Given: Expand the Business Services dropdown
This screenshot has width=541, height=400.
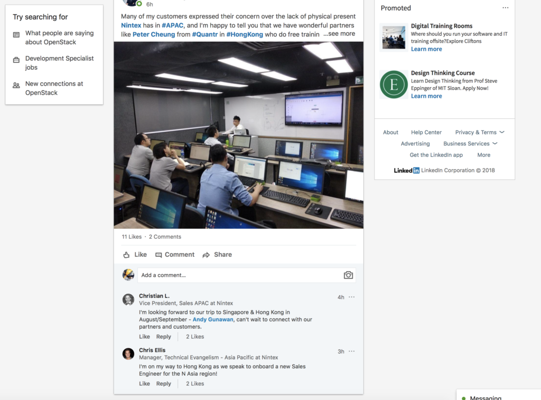Looking at the screenshot, I should click(x=470, y=144).
